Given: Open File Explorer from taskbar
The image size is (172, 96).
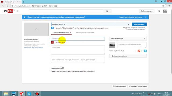Looking at the screenshot, I should pos(6,94).
